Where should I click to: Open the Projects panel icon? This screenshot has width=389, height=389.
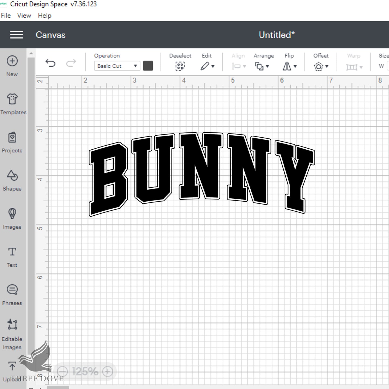12,137
